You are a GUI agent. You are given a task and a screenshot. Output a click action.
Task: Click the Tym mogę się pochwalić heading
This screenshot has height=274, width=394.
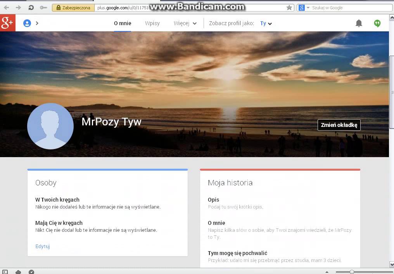coord(237,253)
